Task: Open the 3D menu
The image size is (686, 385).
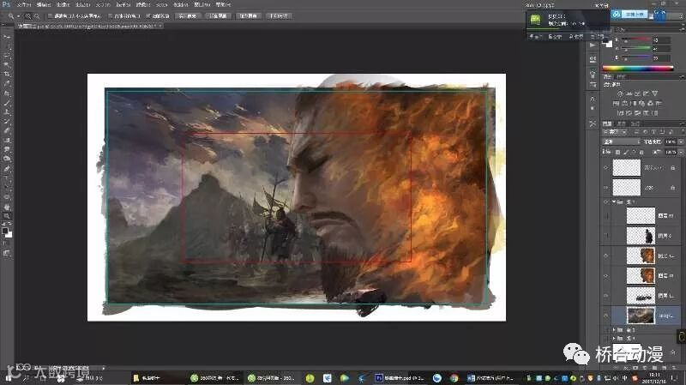Action: 161,5
